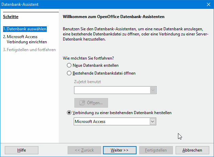This screenshot has height=157, width=214.
Task: Click the Fertigstellen button
Action: (x=156, y=150)
